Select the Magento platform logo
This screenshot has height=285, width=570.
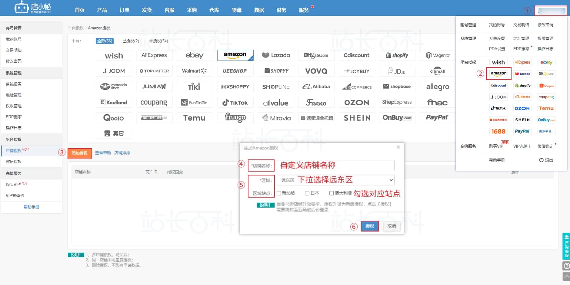438,55
